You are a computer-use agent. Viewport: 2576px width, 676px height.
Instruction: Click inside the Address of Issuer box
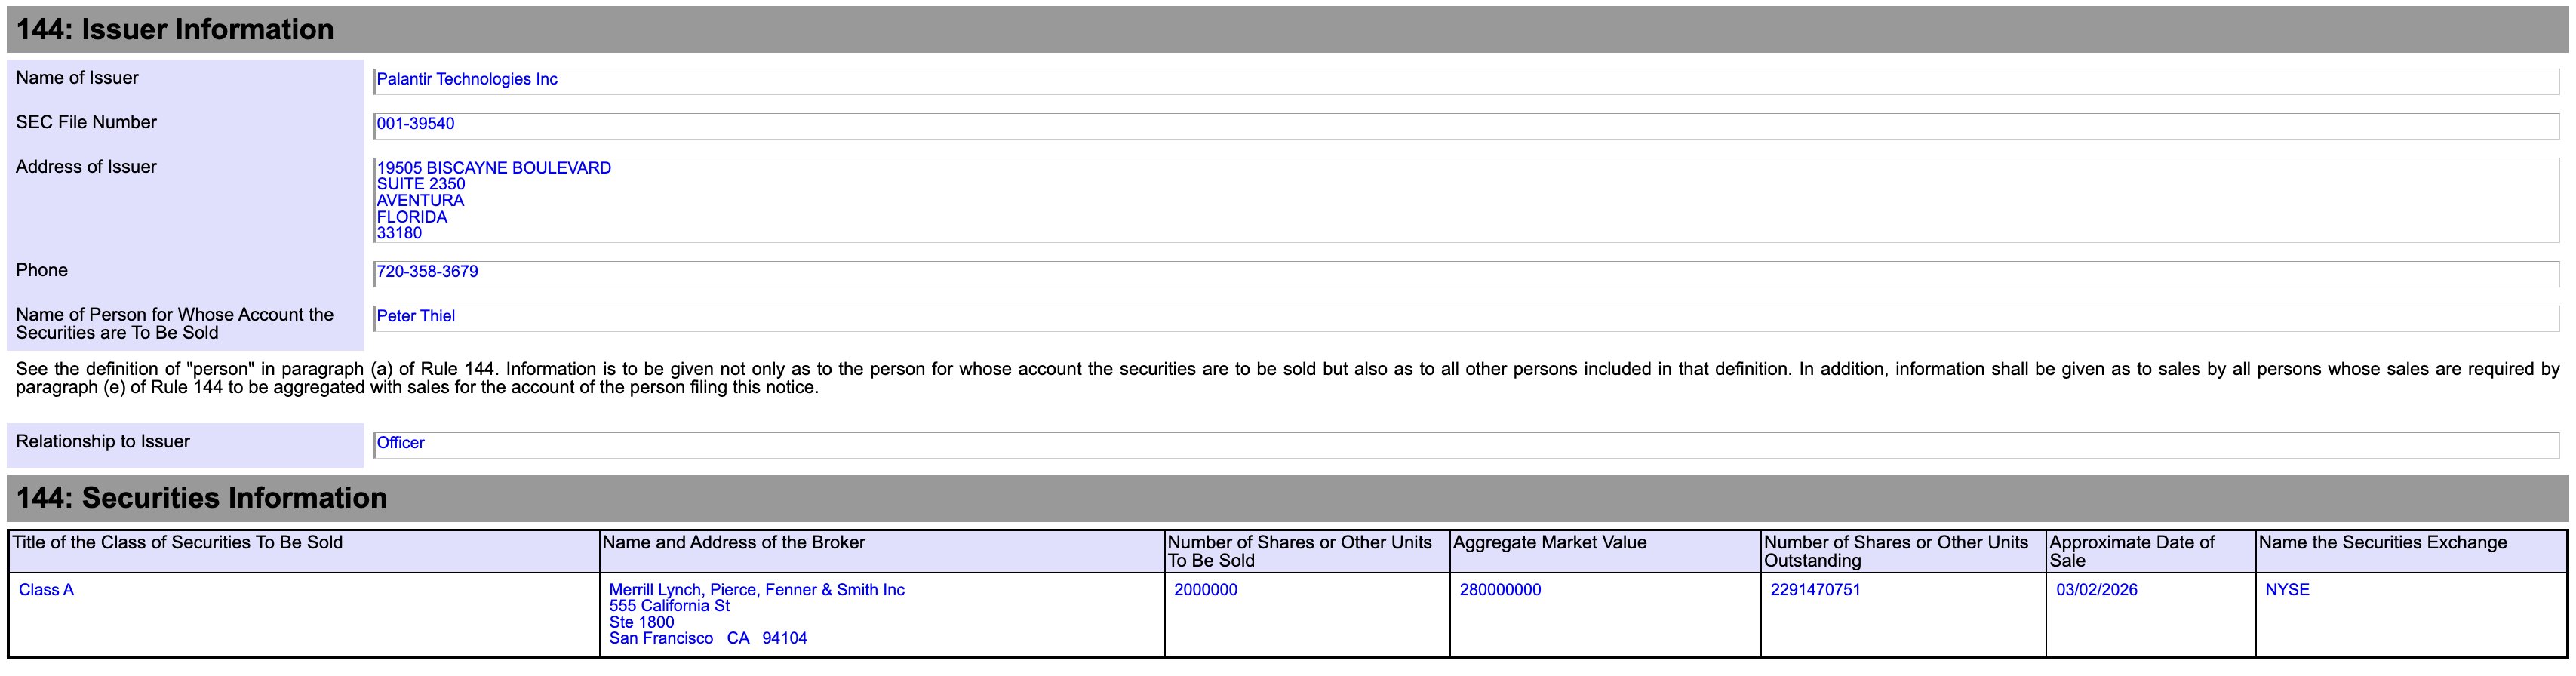(x=1465, y=200)
